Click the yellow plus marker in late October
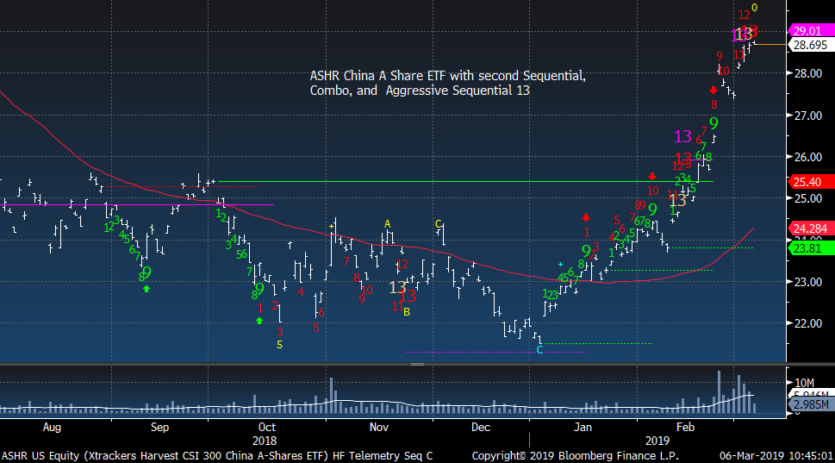Image resolution: width=835 pixels, height=463 pixels. (331, 227)
